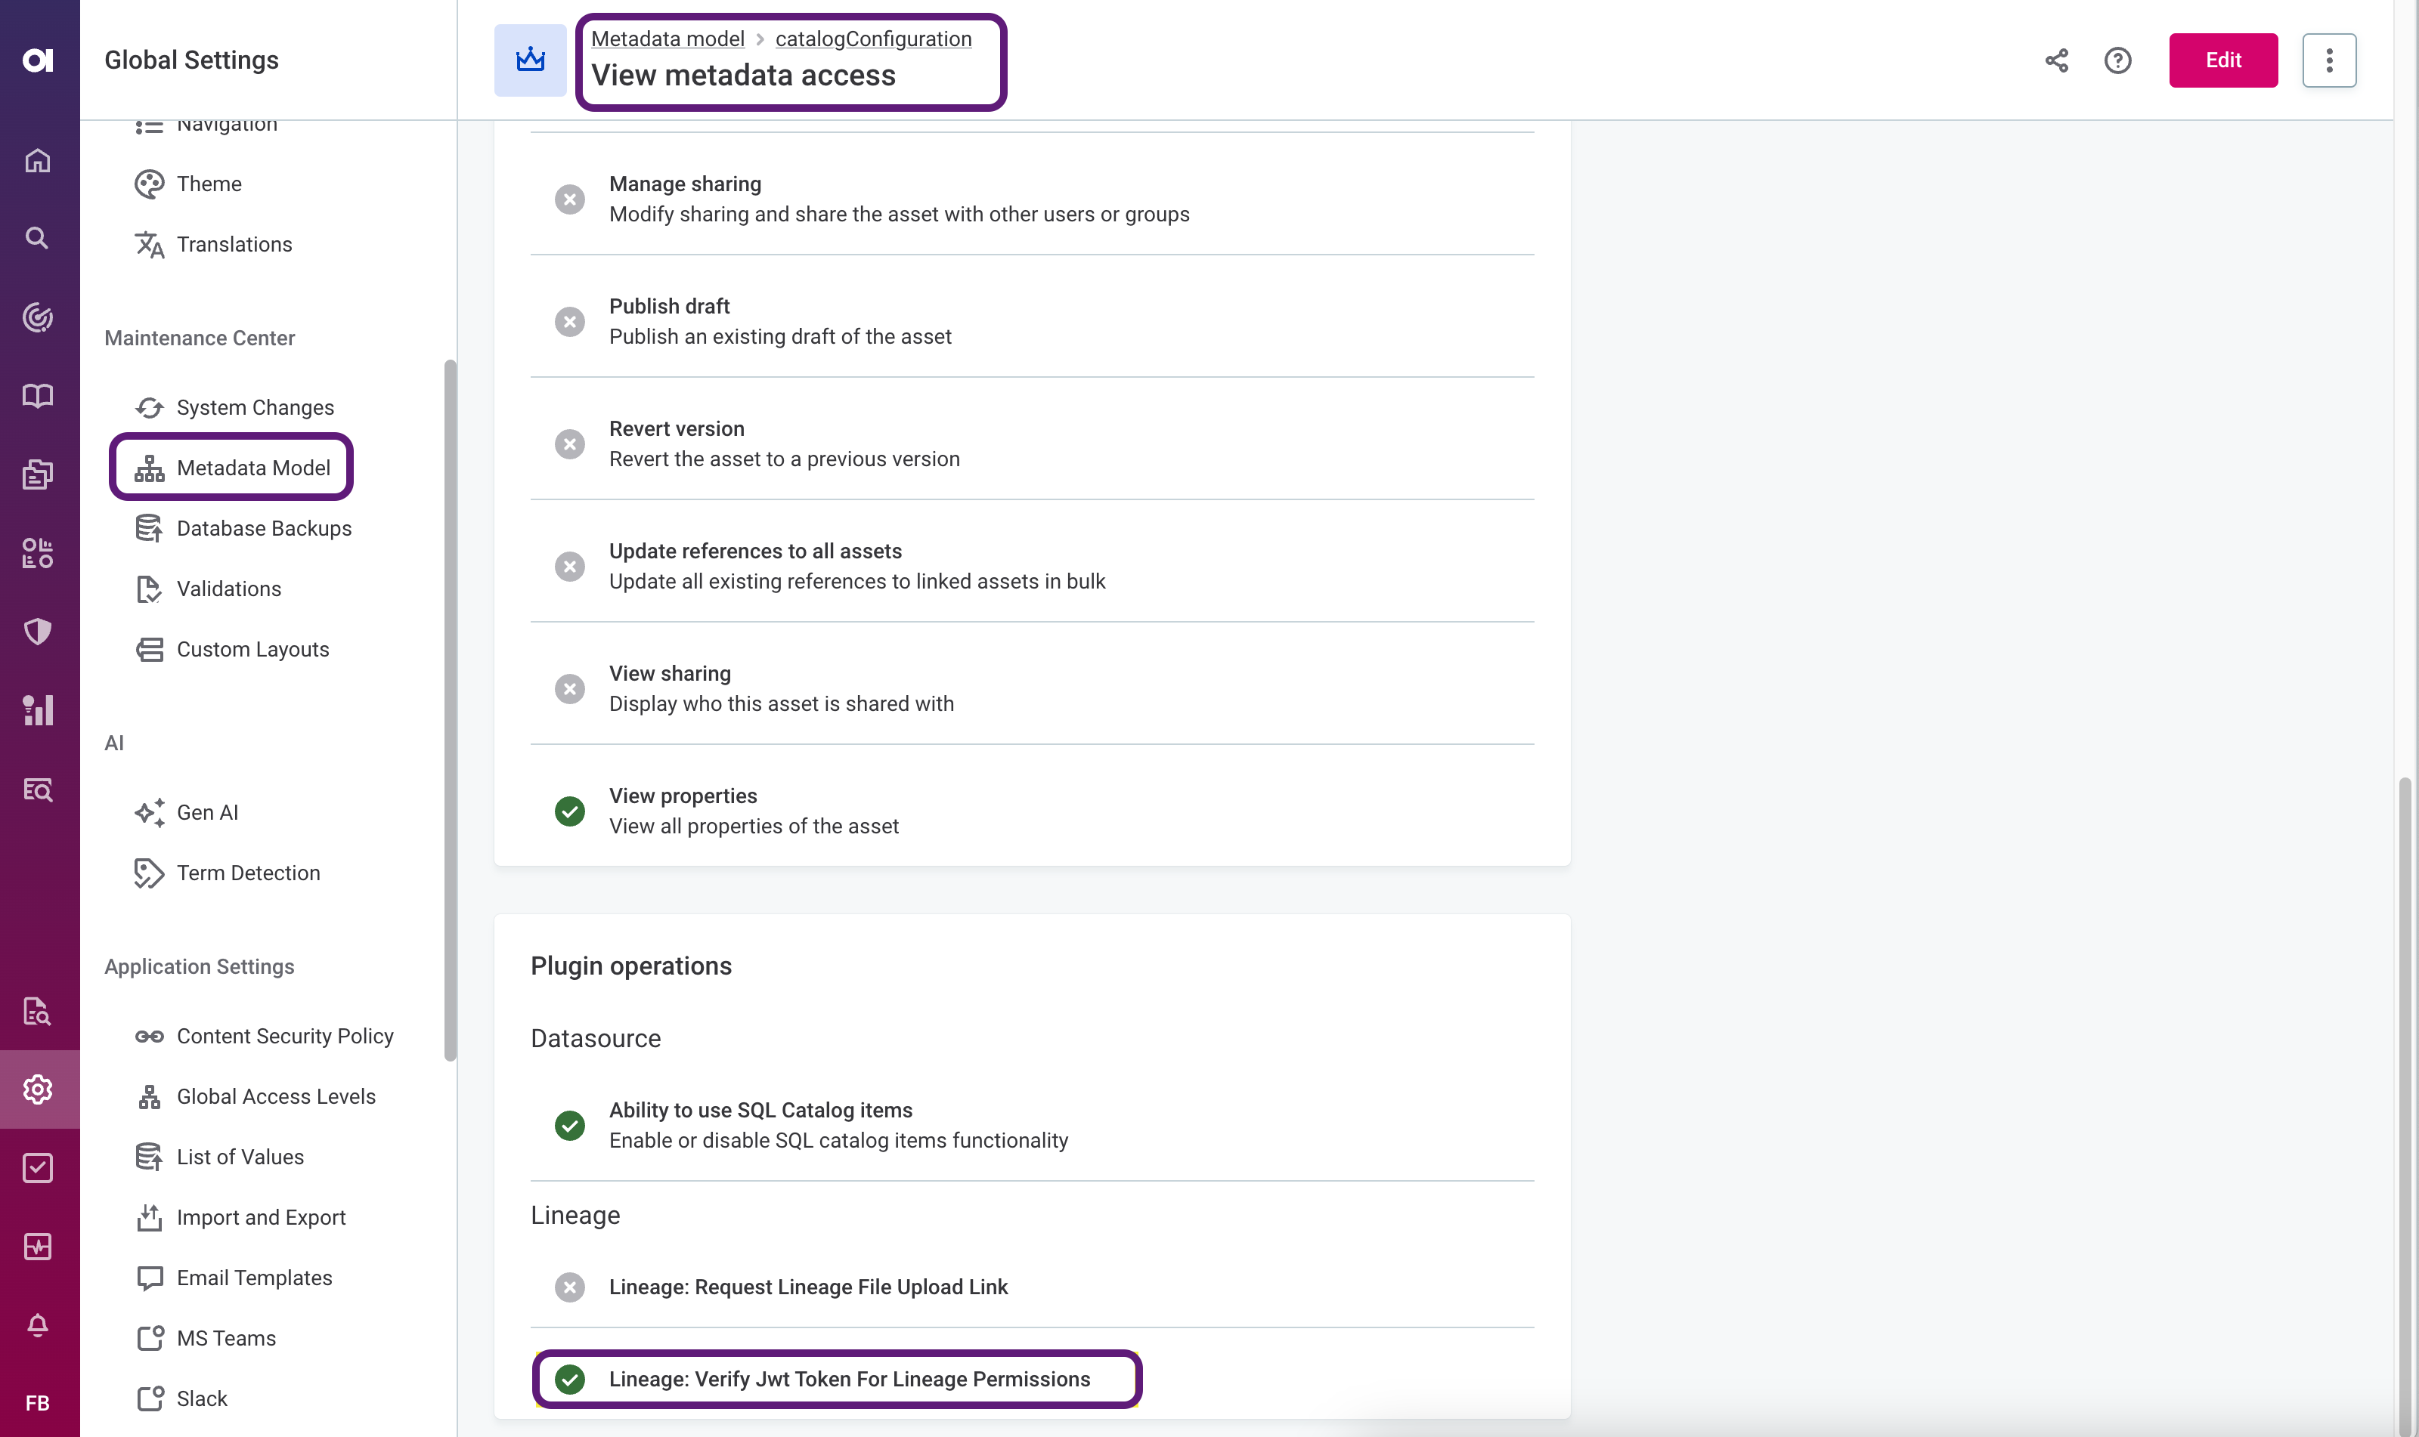Click the FB user avatar at bottom left

(x=38, y=1403)
